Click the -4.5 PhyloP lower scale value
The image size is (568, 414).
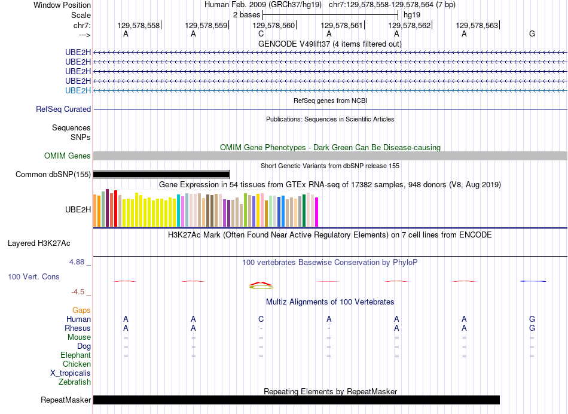click(x=78, y=292)
